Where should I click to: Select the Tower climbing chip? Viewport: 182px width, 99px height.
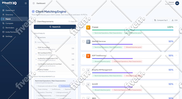(42, 89)
